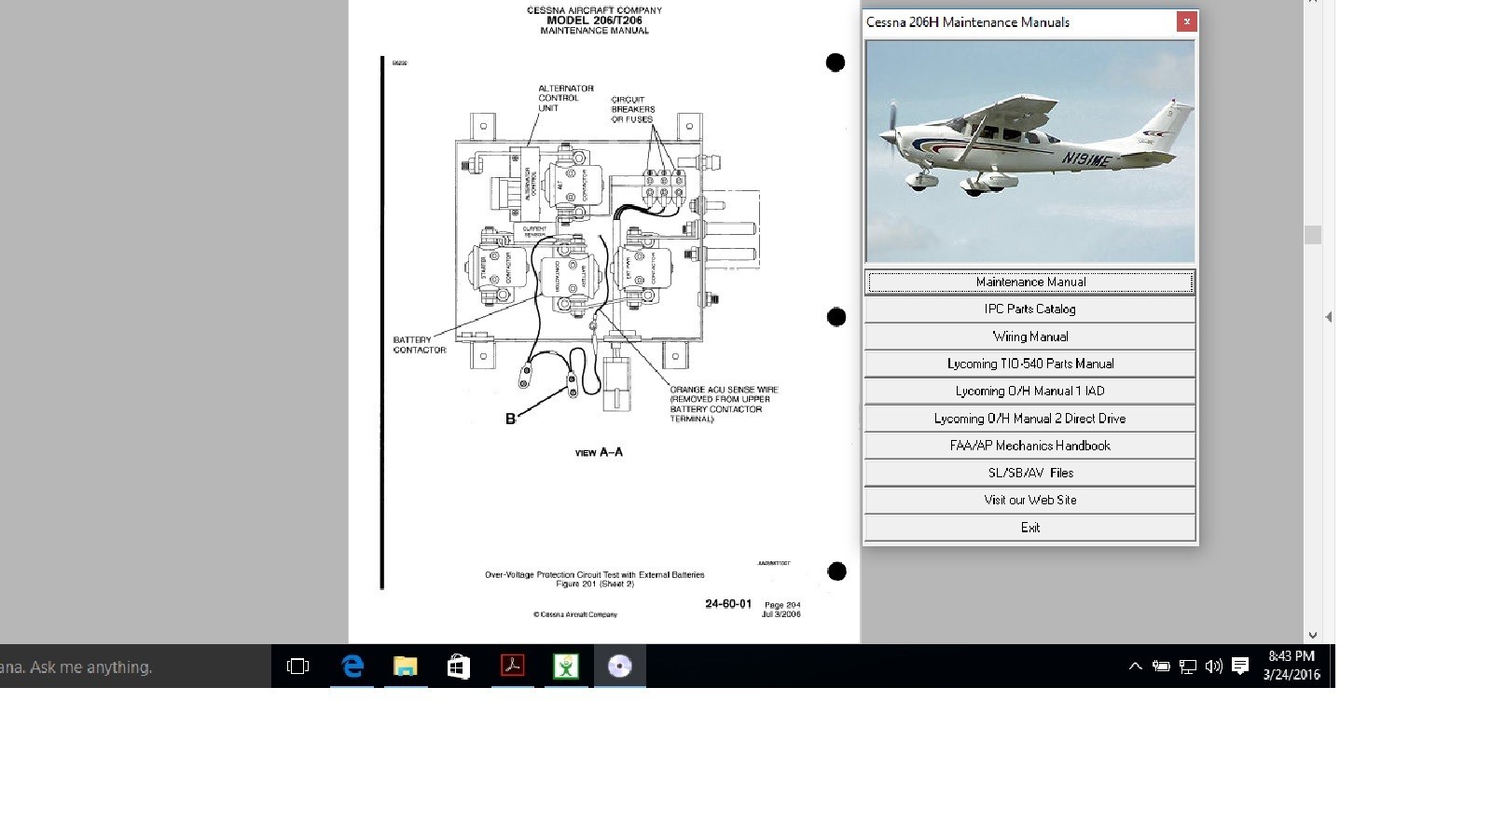Open the Maintenance Manual button

click(x=1030, y=282)
